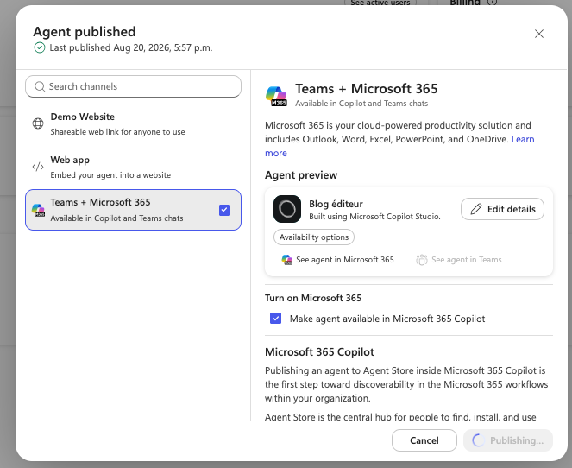Select the Demo Website channel

point(133,123)
